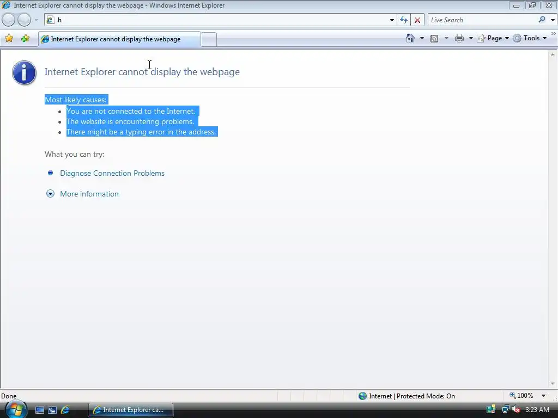Viewport: 558px width, 418px height.
Task: Click the page heading text
Action: pyautogui.click(x=142, y=72)
